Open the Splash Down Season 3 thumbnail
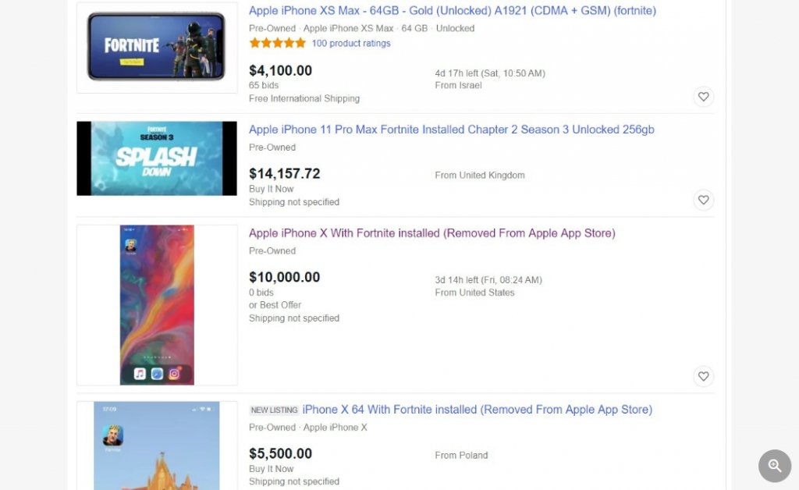This screenshot has height=490, width=799. pos(157,158)
